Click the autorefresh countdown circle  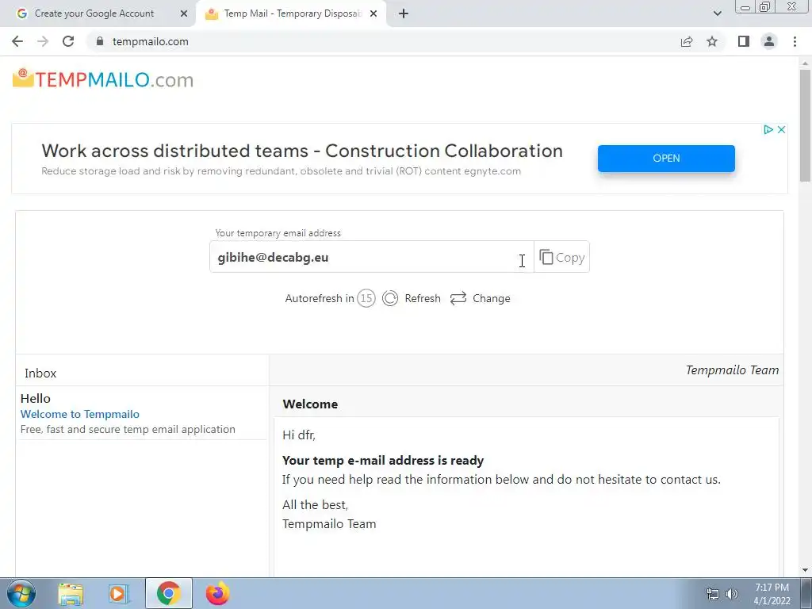click(x=366, y=298)
